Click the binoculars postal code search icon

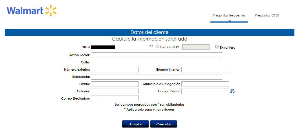[x=232, y=91]
